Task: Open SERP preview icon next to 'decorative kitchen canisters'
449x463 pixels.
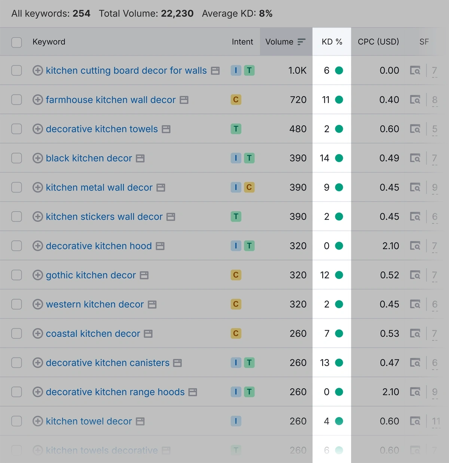Action: (x=178, y=363)
